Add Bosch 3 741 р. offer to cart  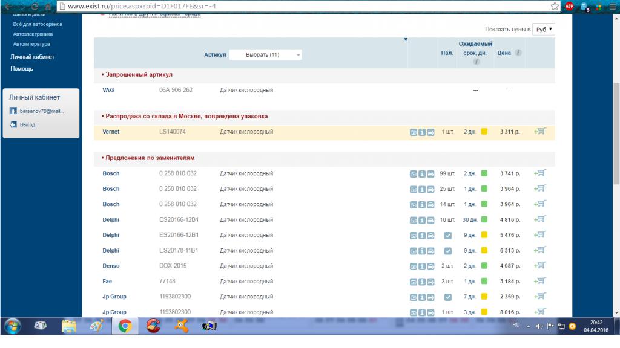click(x=540, y=173)
